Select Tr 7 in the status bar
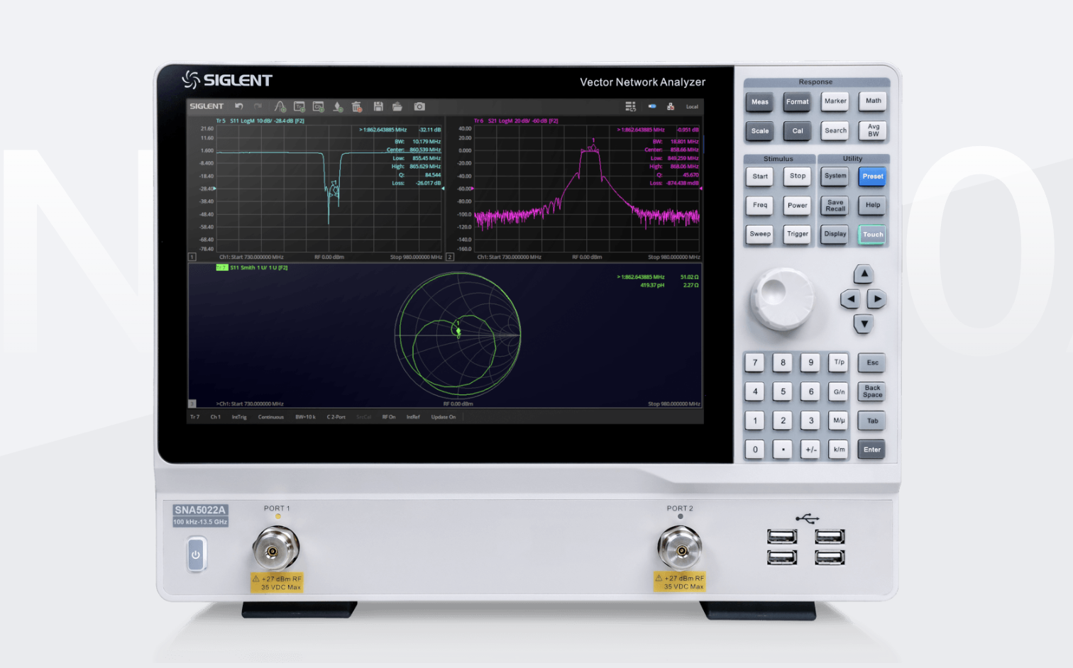Screen dimensions: 1073x668 (x=195, y=417)
